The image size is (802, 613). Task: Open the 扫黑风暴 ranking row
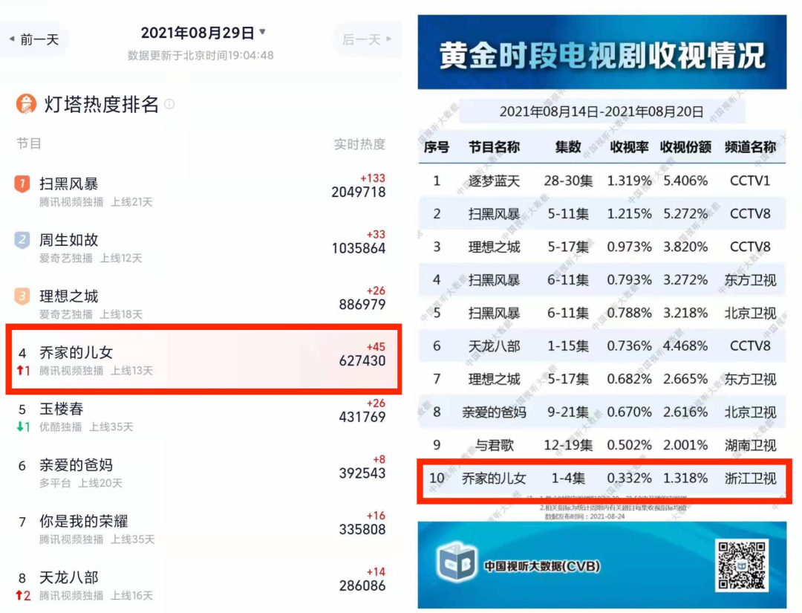coord(200,190)
